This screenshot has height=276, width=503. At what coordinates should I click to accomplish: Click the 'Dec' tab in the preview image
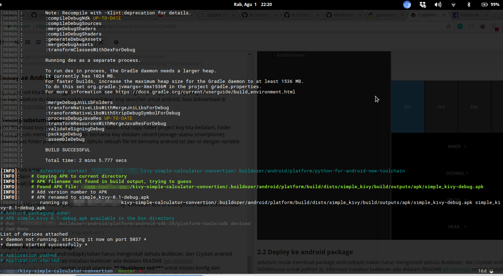[x=475, y=107]
